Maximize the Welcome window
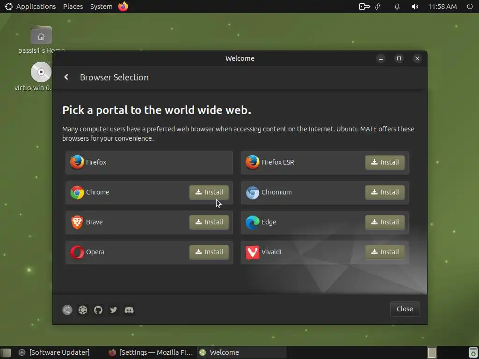 tap(399, 58)
